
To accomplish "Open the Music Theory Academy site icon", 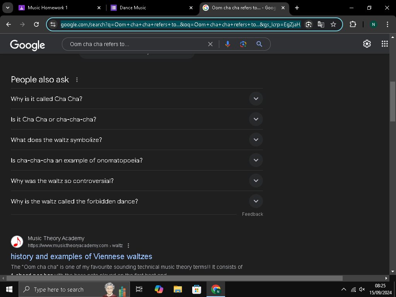I will click(x=17, y=242).
